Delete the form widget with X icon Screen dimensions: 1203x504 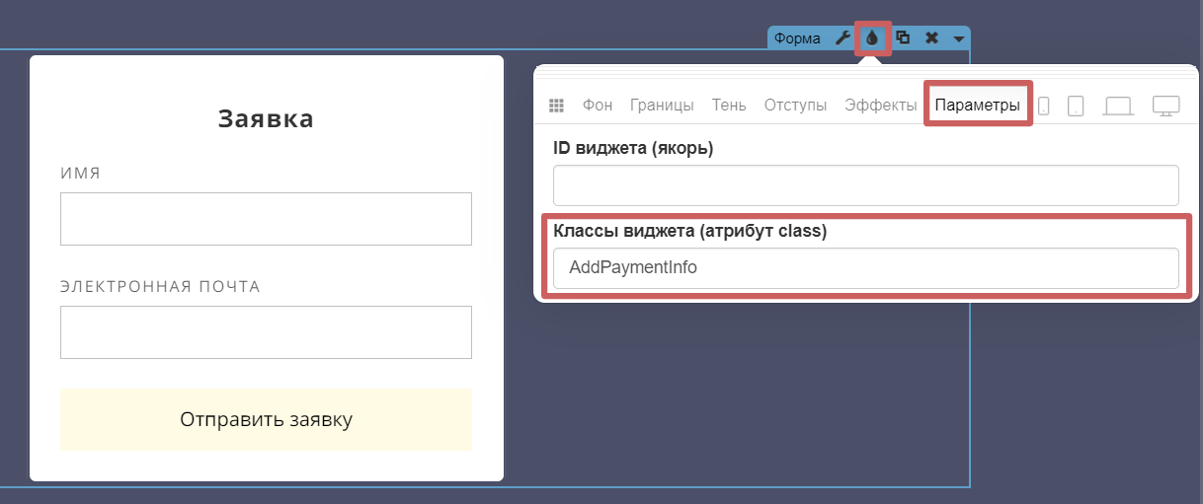point(931,38)
